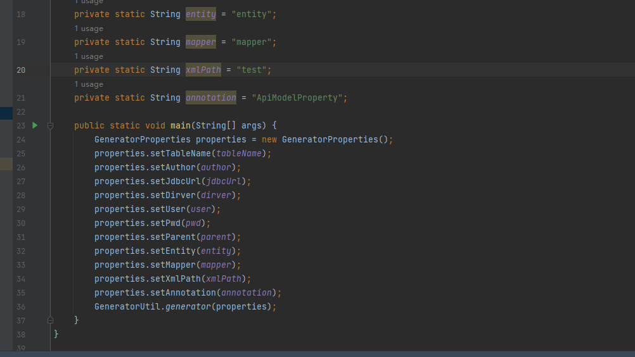Click the setParent call on line 31
Screen dimensions: 635x357
pyautogui.click(x=173, y=237)
